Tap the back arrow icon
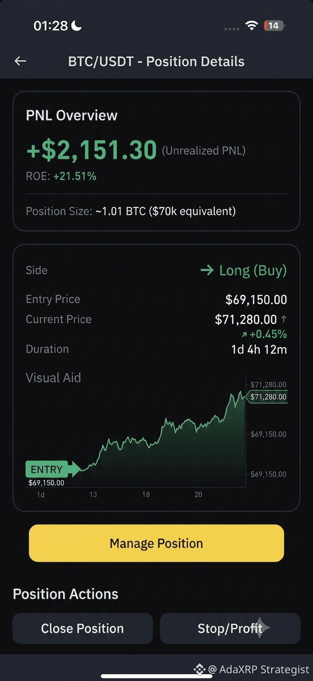Image resolution: width=313 pixels, height=681 pixels. (20, 61)
